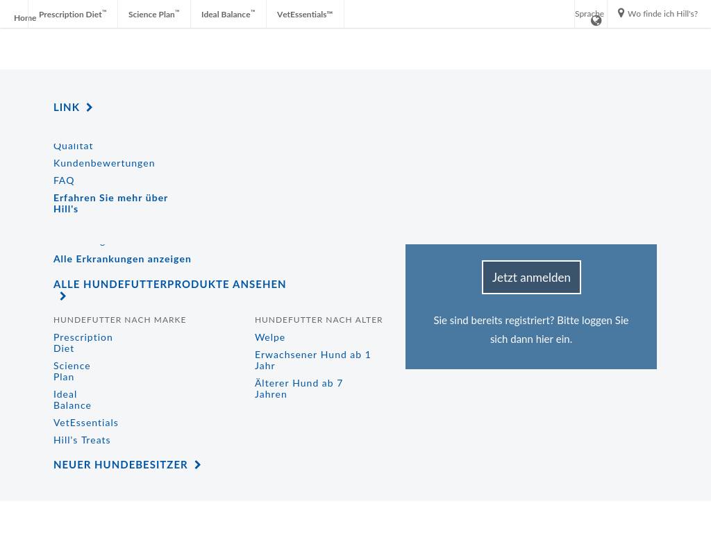Switch to the Science Plan tab
The width and height of the screenshot is (711, 533).
coord(153,14)
